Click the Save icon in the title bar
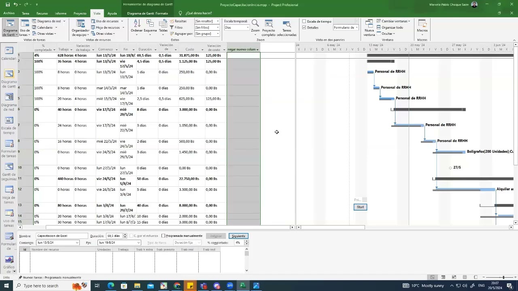This screenshot has width=518, height=291. click(7, 4)
